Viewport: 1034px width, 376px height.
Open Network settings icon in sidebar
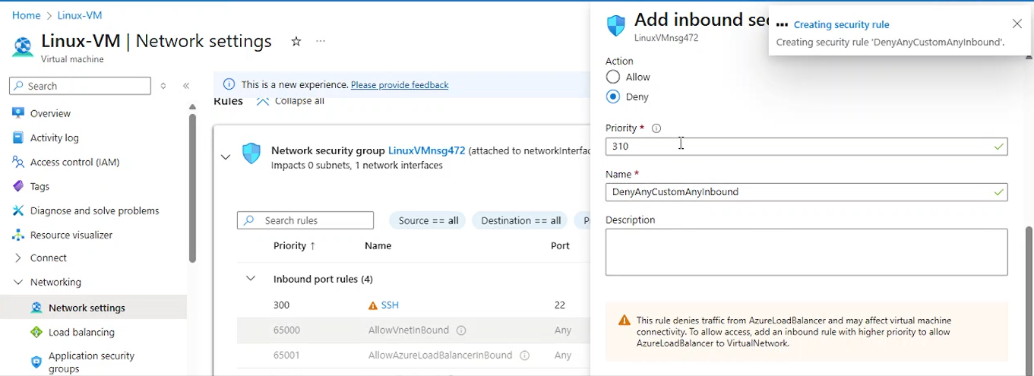36,308
